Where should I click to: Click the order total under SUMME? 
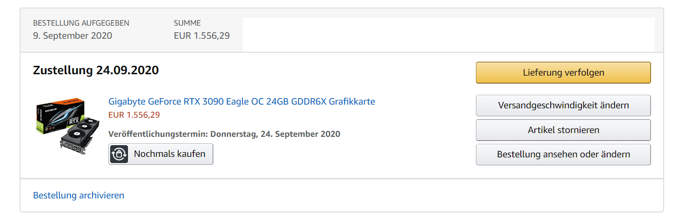pyautogui.click(x=201, y=35)
